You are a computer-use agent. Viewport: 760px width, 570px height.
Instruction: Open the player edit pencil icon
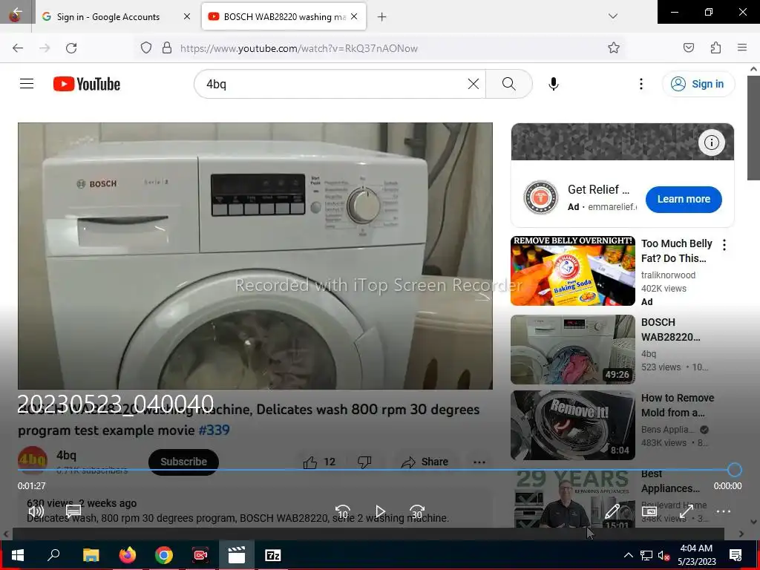612,511
